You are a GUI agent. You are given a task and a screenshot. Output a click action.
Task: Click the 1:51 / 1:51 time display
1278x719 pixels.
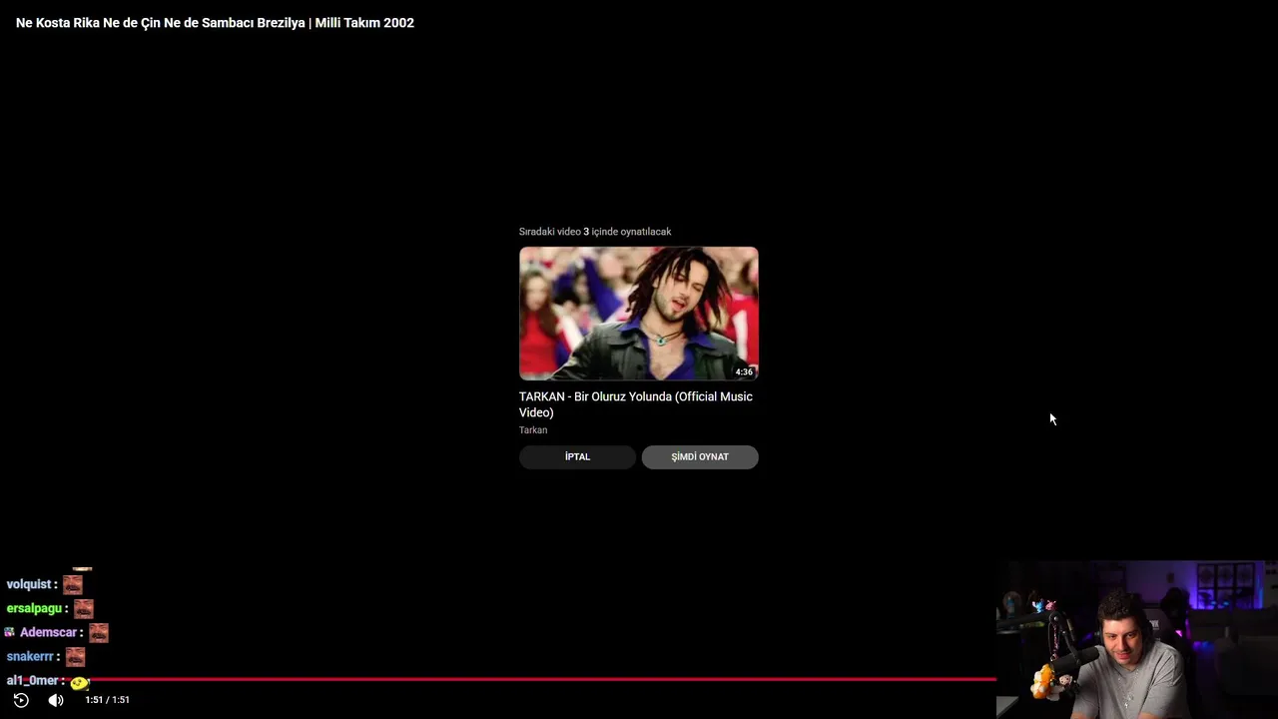tap(108, 700)
